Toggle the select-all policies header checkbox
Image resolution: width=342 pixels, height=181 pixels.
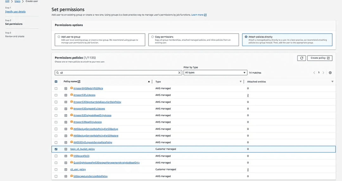[56, 82]
